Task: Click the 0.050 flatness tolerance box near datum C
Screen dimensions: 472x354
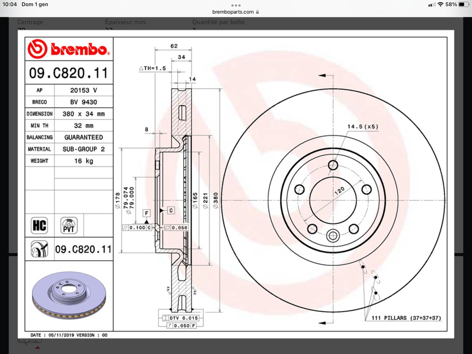Action: (x=177, y=228)
